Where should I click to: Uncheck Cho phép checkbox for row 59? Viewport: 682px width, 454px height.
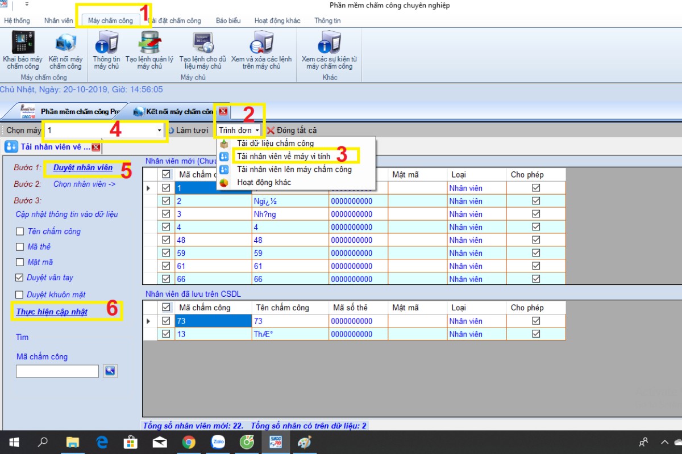pyautogui.click(x=536, y=253)
